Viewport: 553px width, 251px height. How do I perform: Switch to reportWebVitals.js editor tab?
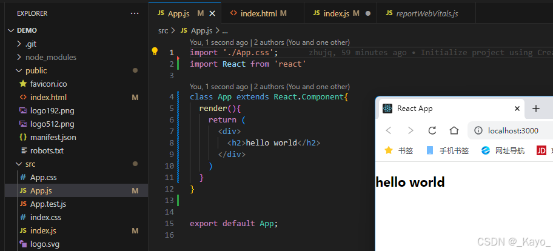(x=426, y=13)
